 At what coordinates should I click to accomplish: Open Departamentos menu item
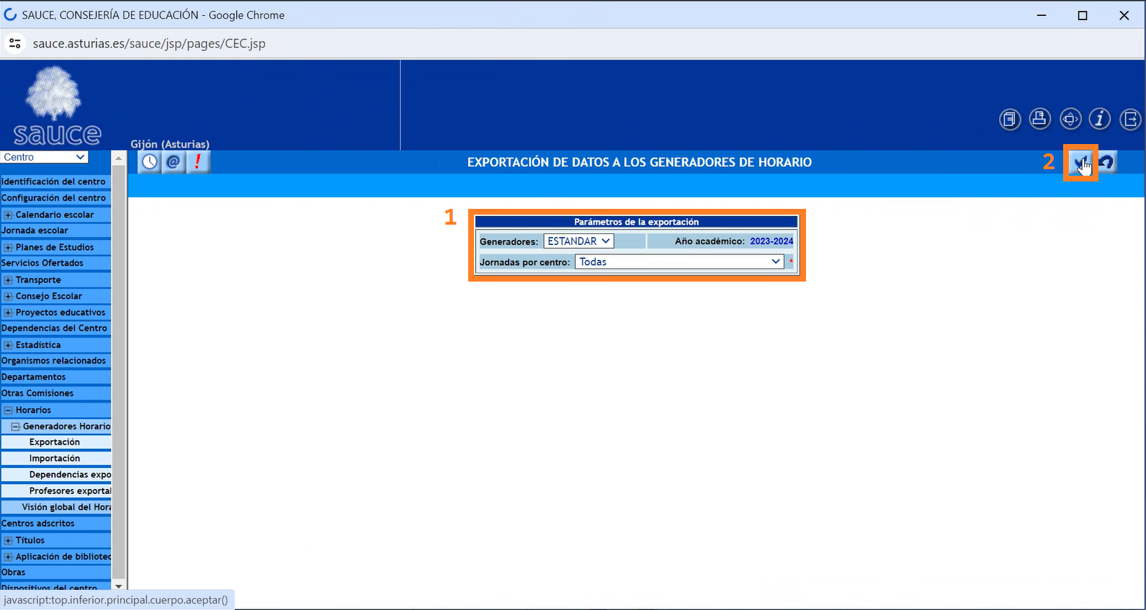tap(55, 377)
